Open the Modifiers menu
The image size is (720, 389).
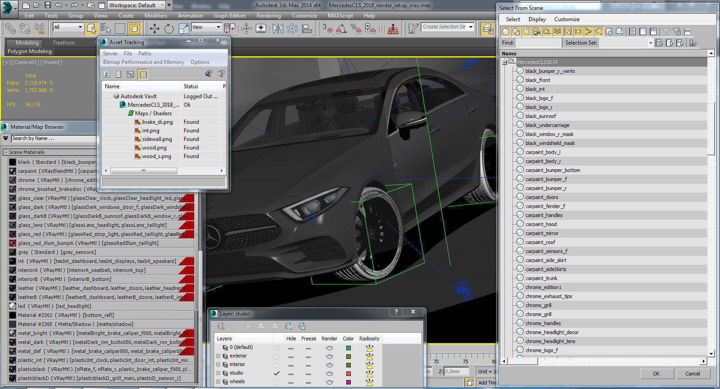pyautogui.click(x=156, y=16)
